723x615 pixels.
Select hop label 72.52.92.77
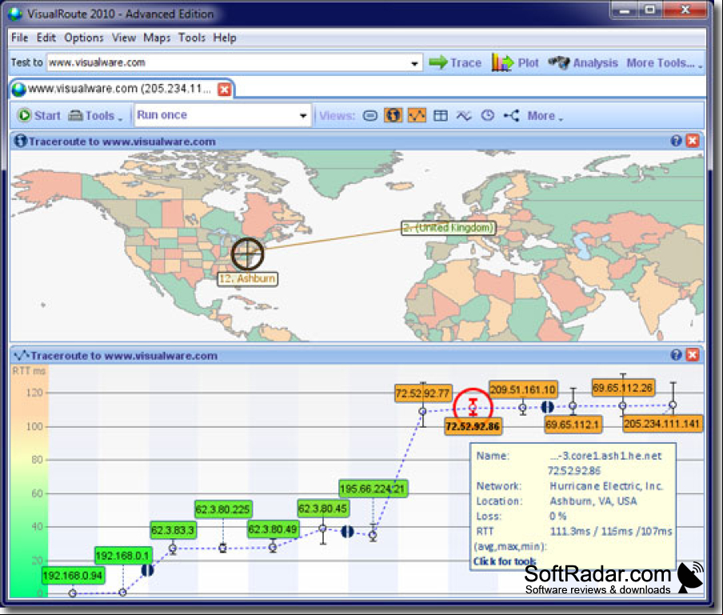(423, 393)
